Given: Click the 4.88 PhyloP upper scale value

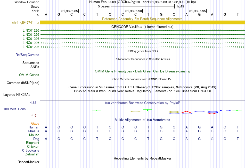Looking at the screenshot, I should (x=33, y=103).
